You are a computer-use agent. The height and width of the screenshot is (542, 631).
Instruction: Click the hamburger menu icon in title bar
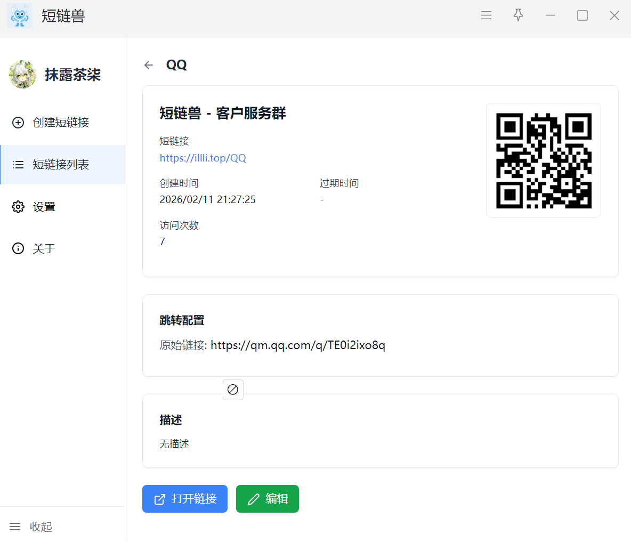point(486,15)
